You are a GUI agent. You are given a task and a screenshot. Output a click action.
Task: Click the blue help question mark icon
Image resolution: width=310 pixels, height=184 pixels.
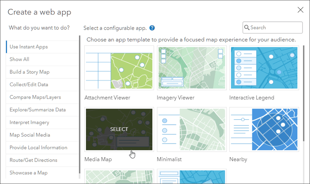click(x=152, y=28)
